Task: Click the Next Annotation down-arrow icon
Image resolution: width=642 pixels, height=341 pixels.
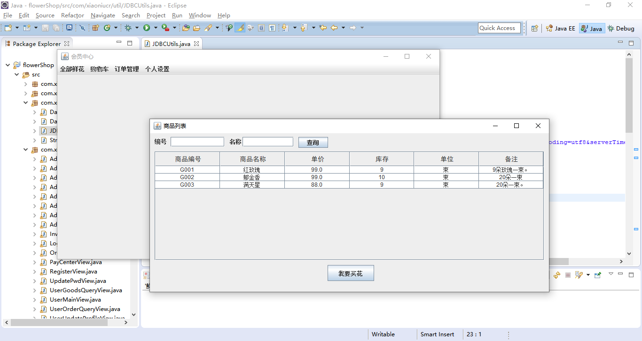Action: (x=285, y=28)
